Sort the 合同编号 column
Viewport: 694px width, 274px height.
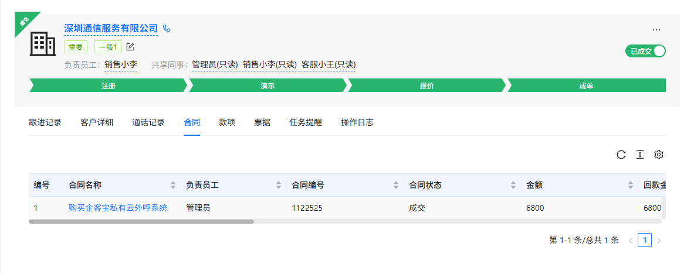[396, 185]
